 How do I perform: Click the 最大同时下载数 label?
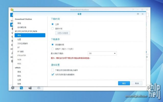coord(57,54)
